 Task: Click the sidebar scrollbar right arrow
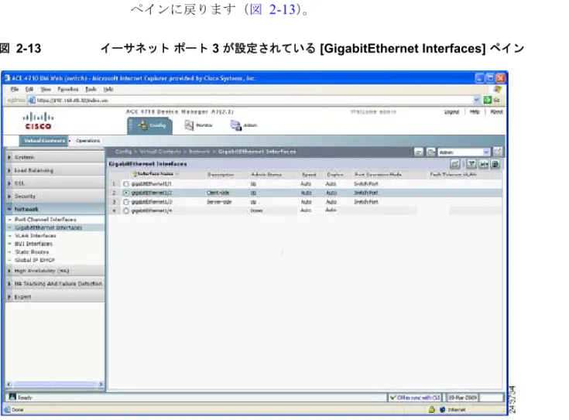[x=101, y=384]
